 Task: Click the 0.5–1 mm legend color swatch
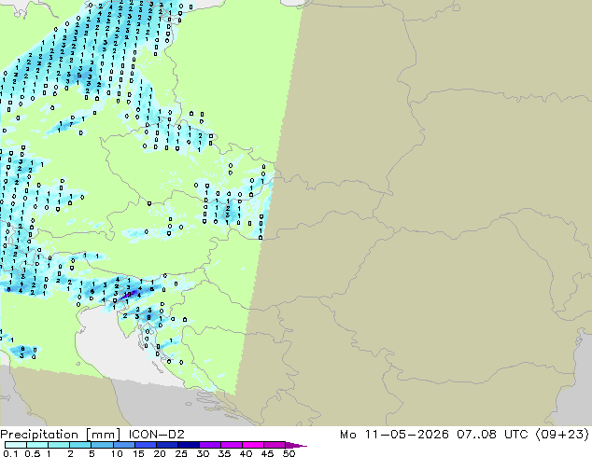(37, 445)
